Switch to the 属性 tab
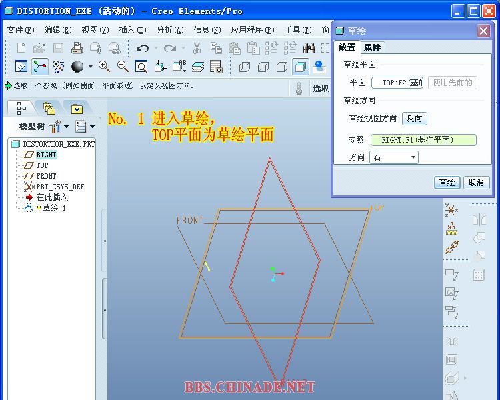Viewport: 500px width, 400px height. [372, 47]
